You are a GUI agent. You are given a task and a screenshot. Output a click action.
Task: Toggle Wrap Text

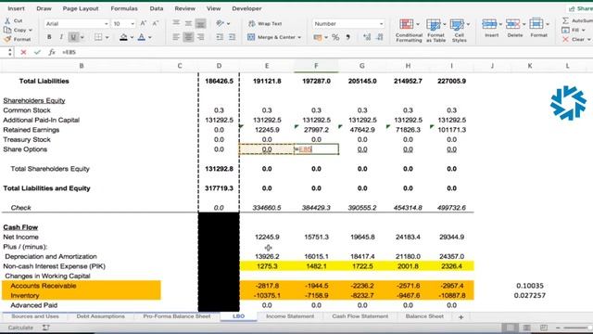click(x=265, y=23)
